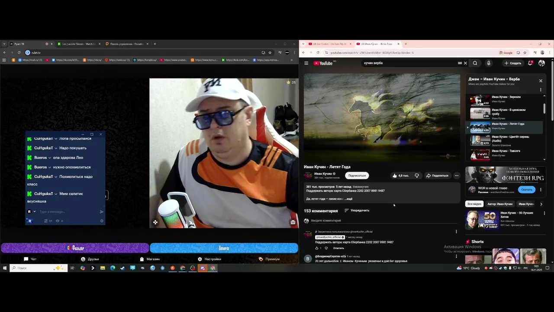554x312 pixels.
Task: Click gift icon on webcam video
Action: tap(293, 222)
